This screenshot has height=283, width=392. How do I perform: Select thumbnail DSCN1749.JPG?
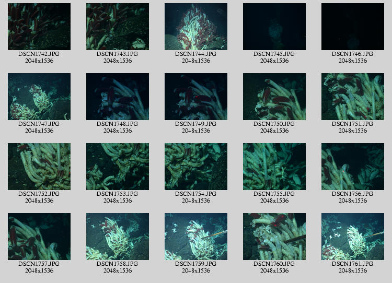click(196, 97)
